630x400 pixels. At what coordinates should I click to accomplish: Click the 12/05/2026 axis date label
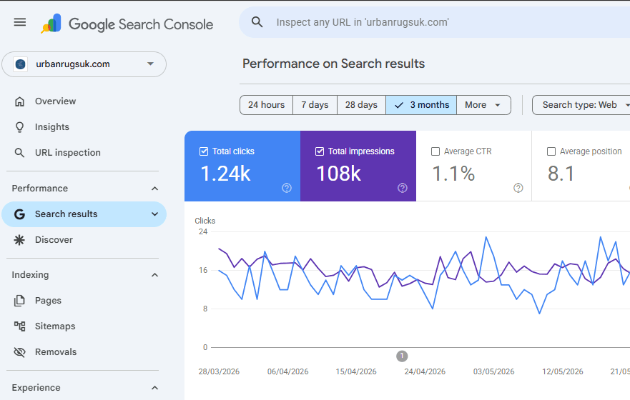coord(563,372)
